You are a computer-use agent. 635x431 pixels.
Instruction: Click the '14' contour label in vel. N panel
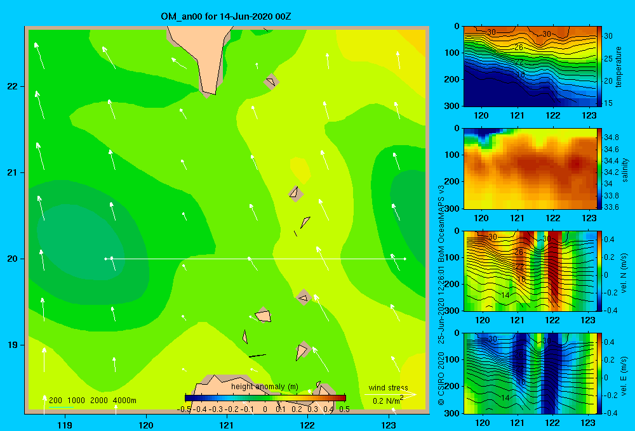tap(505, 295)
